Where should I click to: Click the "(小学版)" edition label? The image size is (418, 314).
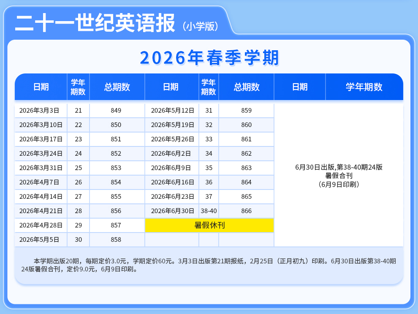coord(201,26)
